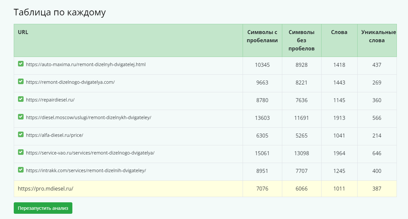Click the Символы с пробелами column header
This screenshot has width=408, height=219.
(x=262, y=36)
